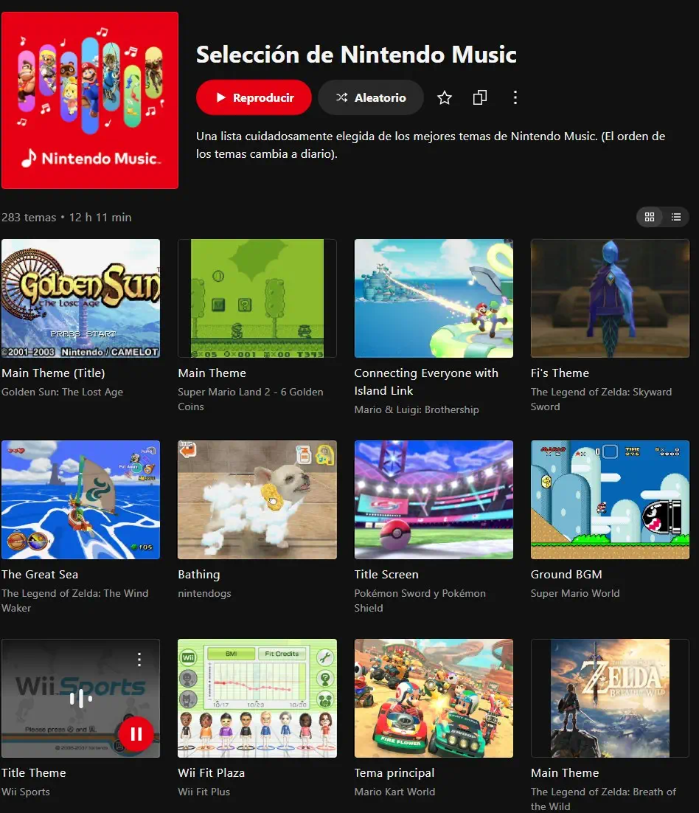Favorite the playlist with the star icon
The height and width of the screenshot is (813, 699).
click(x=445, y=97)
